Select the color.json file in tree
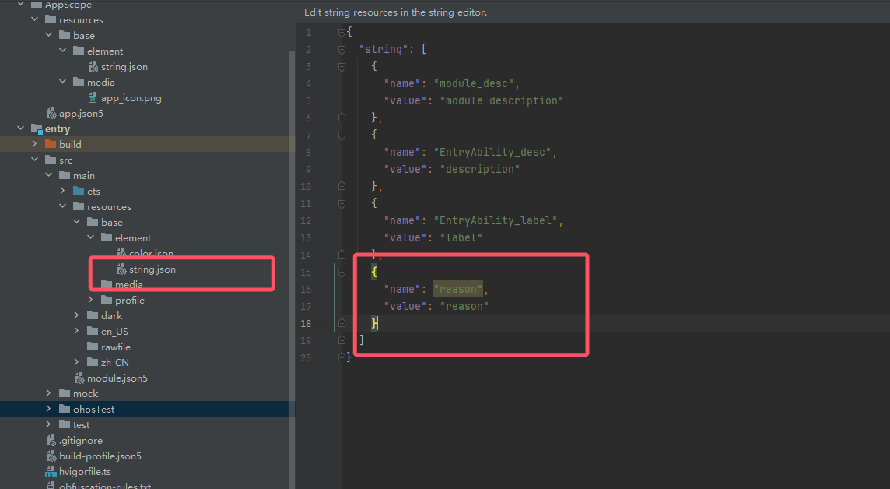Screen dimensions: 890x489 click(x=151, y=253)
